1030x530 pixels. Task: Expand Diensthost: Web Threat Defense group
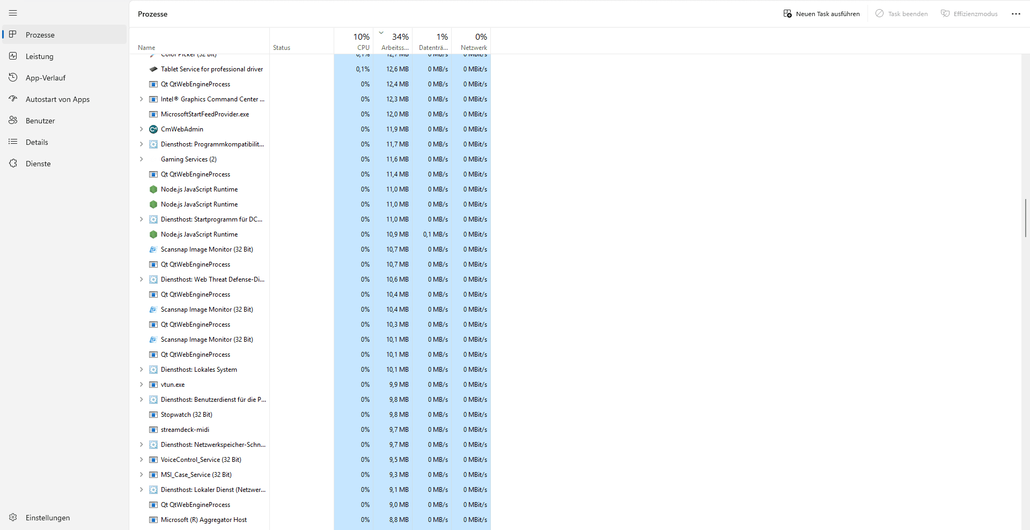click(x=142, y=279)
